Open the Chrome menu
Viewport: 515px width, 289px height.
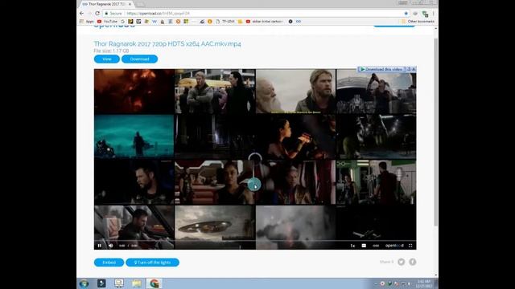[434, 14]
